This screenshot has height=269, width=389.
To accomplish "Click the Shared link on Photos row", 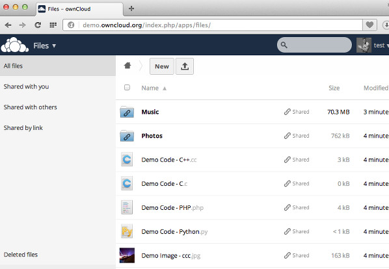I will click(297, 136).
